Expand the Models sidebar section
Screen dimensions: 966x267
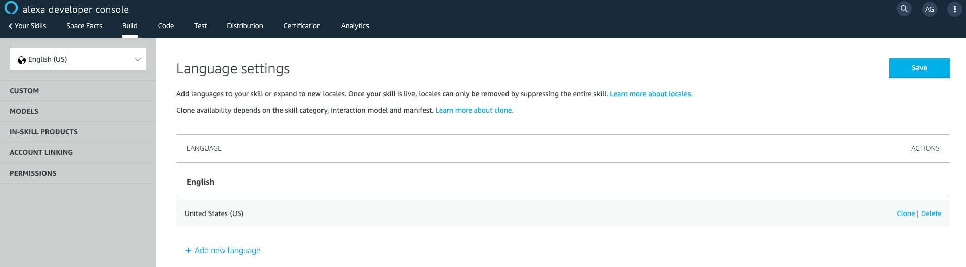click(x=24, y=111)
